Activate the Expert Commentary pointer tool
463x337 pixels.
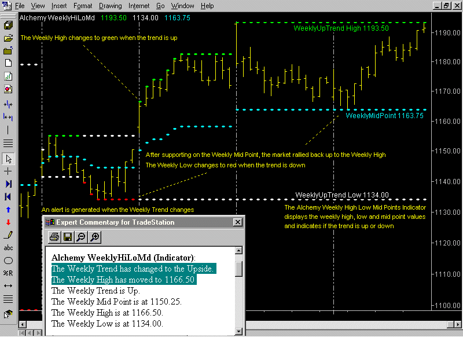8,314
